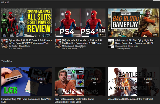The image size is (160, 104).
Task: Open title '[4K] Marvel's Spider Man – PS4 vs. PS4 Pro'
Action: pos(83,42)
